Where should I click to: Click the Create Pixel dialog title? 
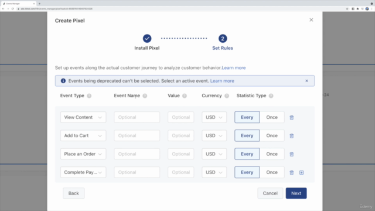[x=70, y=21]
